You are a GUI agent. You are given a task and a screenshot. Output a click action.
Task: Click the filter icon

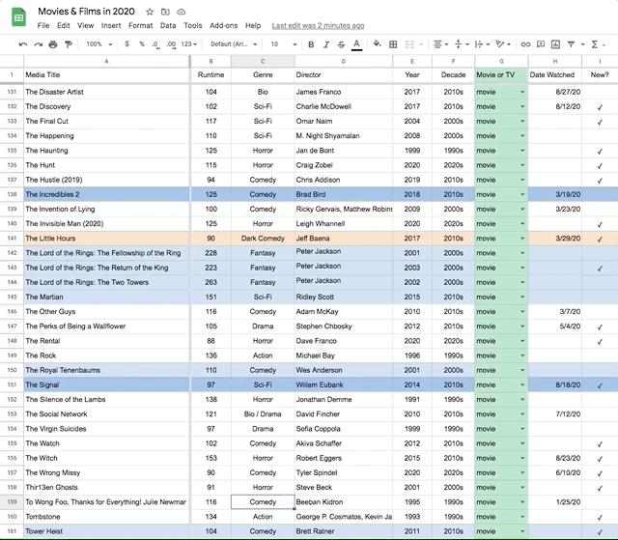tap(571, 44)
